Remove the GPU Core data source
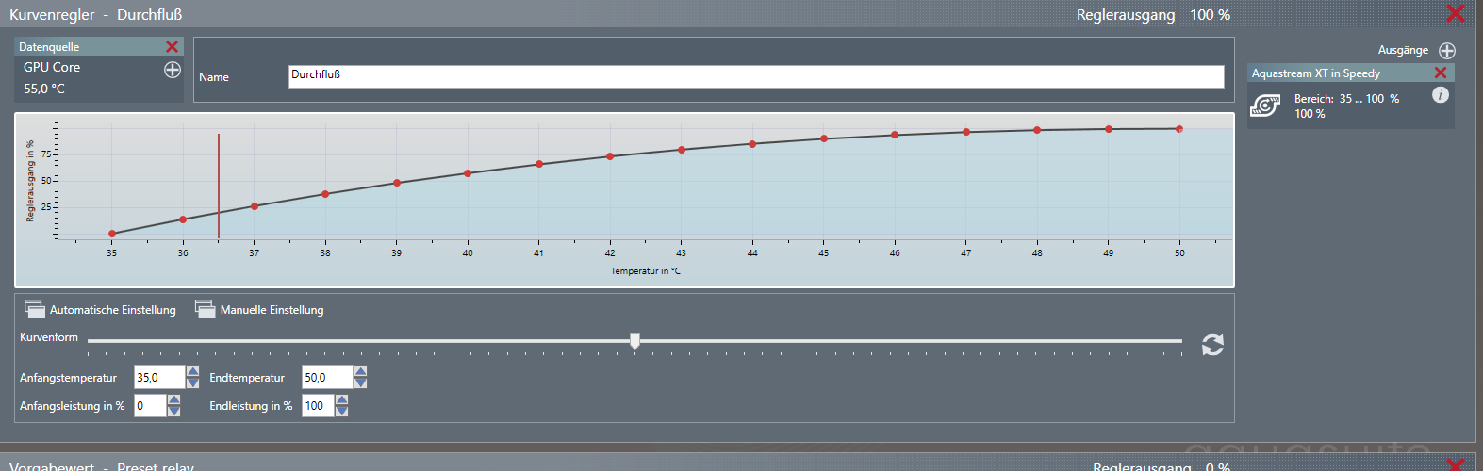This screenshot has width=1483, height=471. click(172, 47)
